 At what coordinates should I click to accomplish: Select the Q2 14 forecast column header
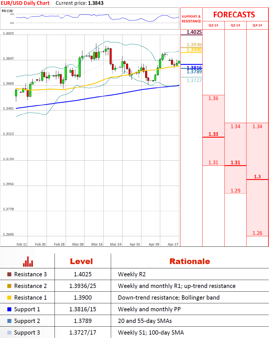213,25
